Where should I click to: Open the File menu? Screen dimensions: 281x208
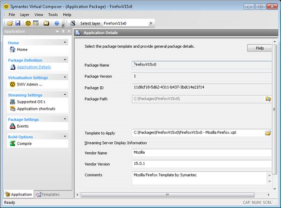point(12,15)
